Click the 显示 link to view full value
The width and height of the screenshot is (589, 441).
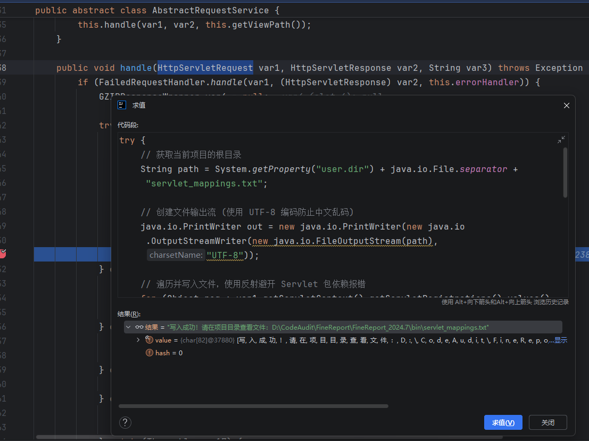coord(561,340)
